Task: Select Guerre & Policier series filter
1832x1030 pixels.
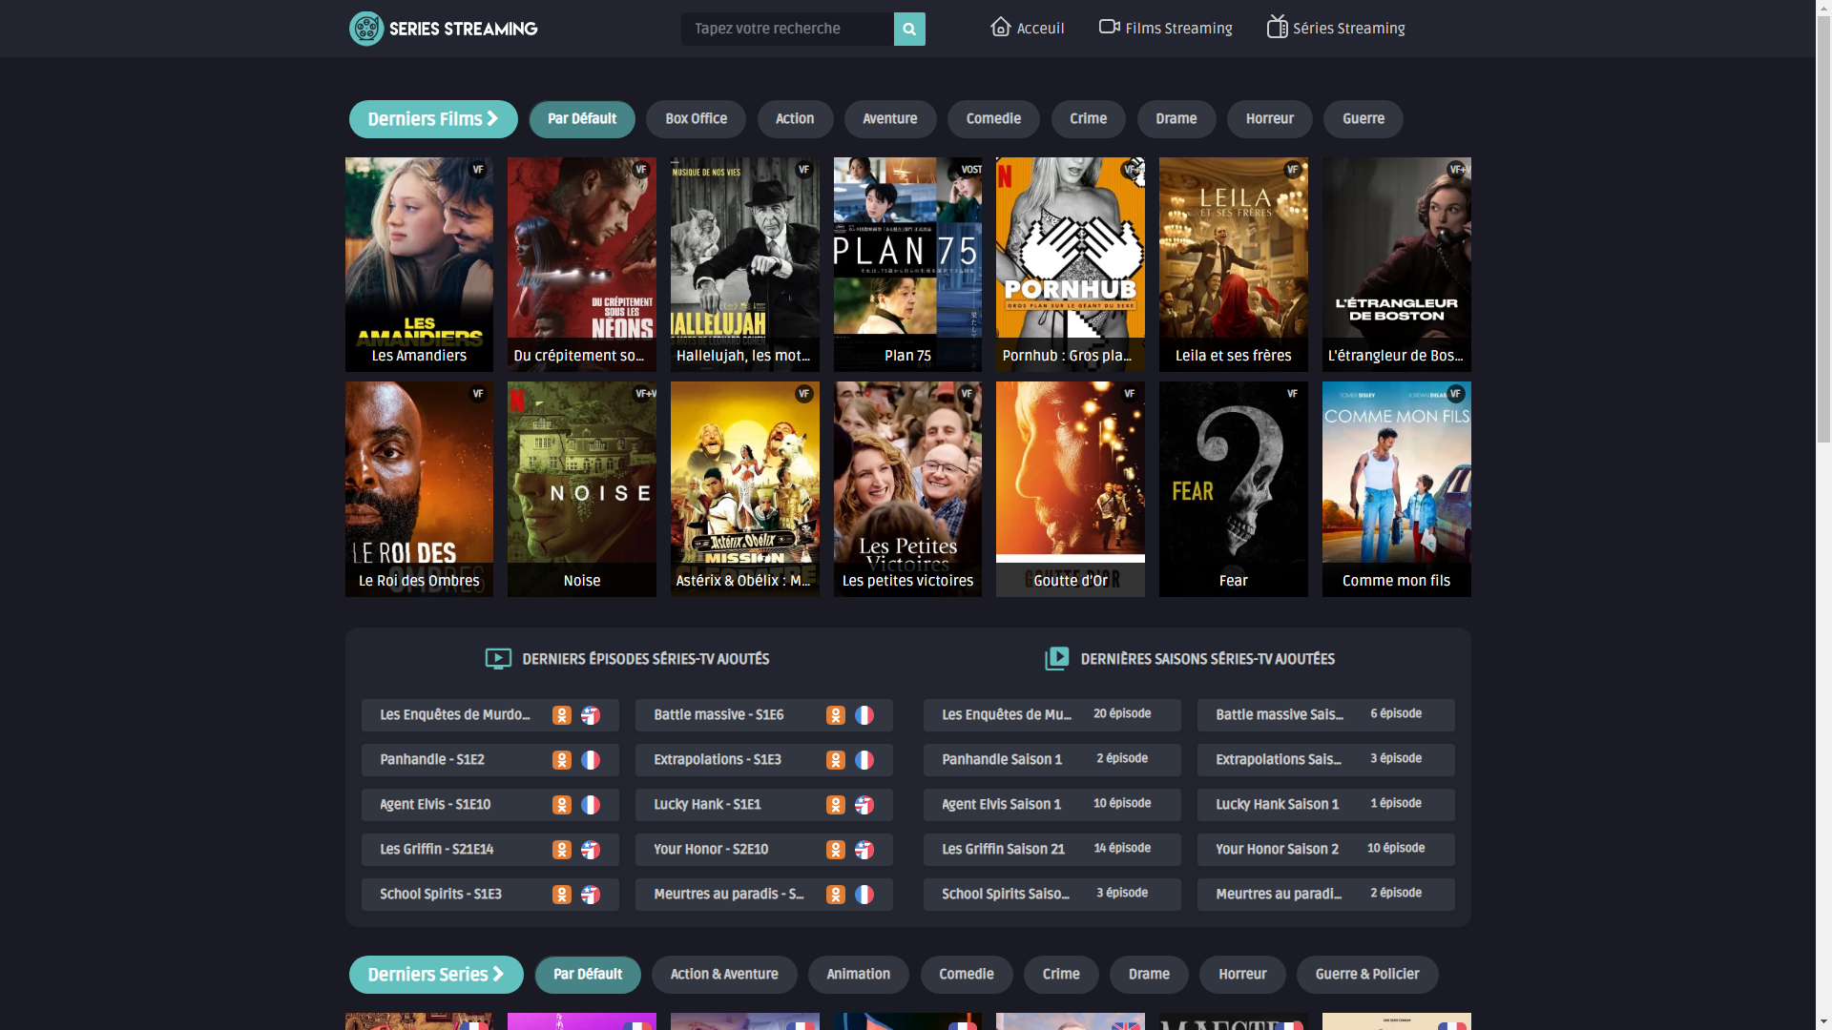Action: tap(1367, 975)
